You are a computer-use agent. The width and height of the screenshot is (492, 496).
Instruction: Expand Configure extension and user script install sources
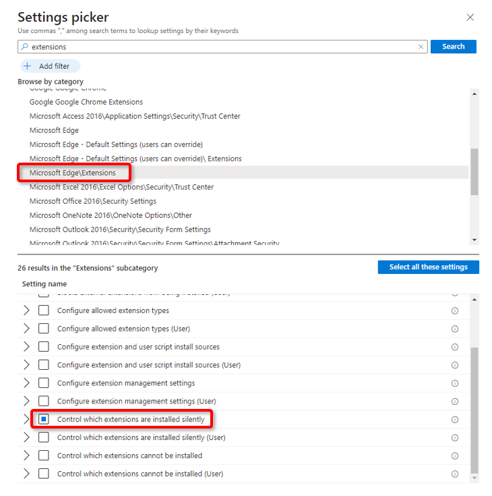(x=27, y=347)
